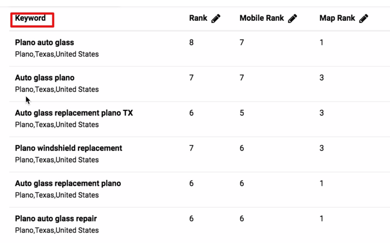Click mobile rank 6 for Plano windshield replacement
The image size is (390, 244).
[242, 148]
